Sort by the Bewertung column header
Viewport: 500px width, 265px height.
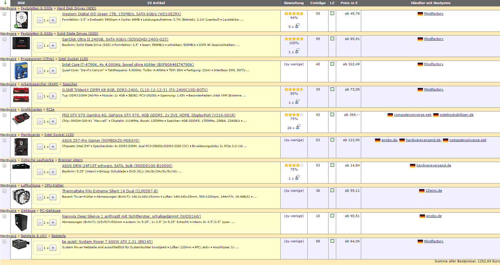tap(294, 3)
